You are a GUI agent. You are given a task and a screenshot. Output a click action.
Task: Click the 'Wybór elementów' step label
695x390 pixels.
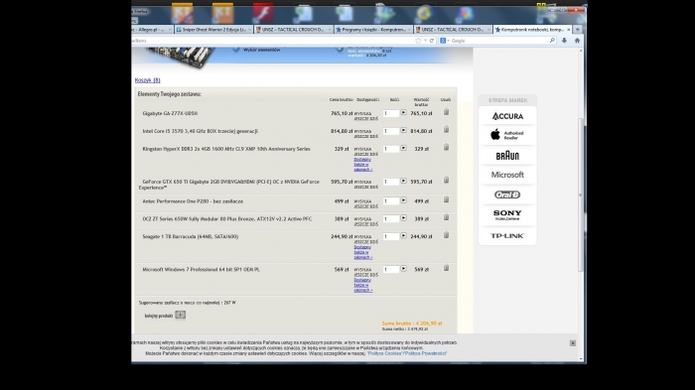pos(261,50)
